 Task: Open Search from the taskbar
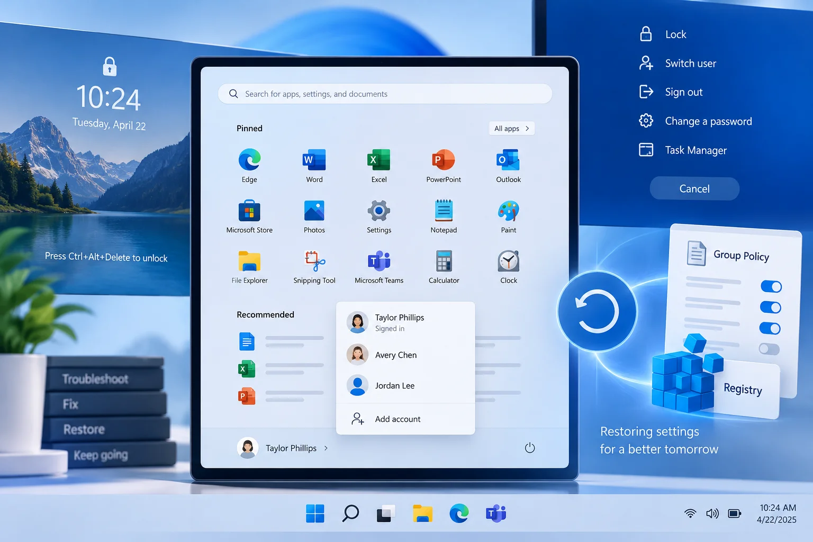tap(350, 513)
